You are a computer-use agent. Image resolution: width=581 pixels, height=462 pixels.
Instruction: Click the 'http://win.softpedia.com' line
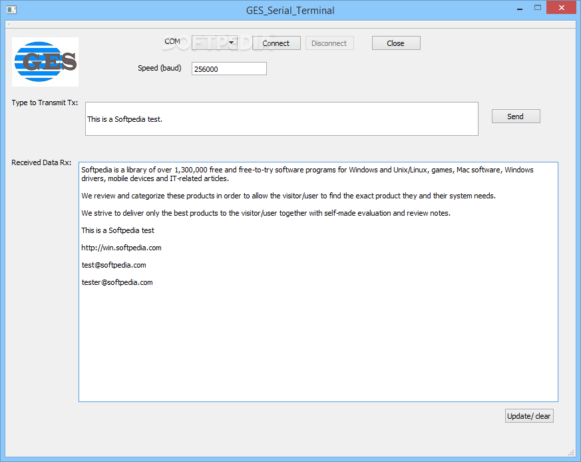tap(122, 248)
